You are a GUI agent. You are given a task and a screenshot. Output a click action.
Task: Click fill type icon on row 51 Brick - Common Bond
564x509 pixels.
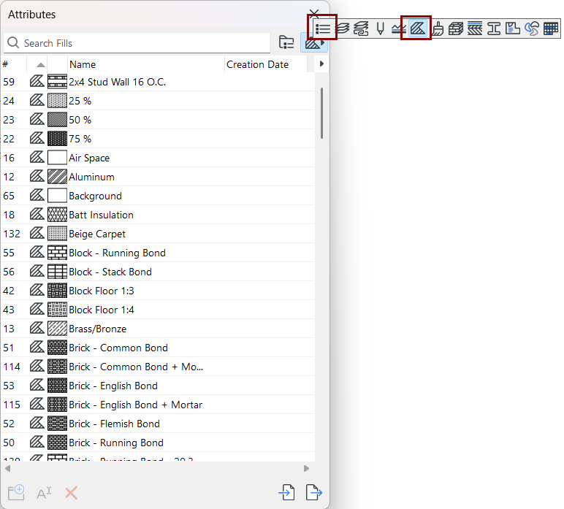[x=37, y=347]
